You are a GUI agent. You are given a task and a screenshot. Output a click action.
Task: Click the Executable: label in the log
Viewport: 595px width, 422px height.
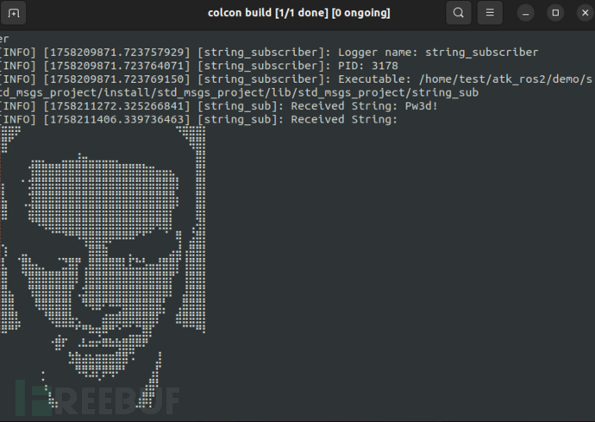tap(375, 79)
